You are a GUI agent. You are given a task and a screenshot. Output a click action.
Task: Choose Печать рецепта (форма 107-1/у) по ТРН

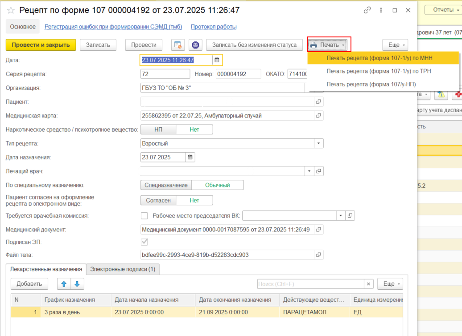pyautogui.click(x=379, y=71)
